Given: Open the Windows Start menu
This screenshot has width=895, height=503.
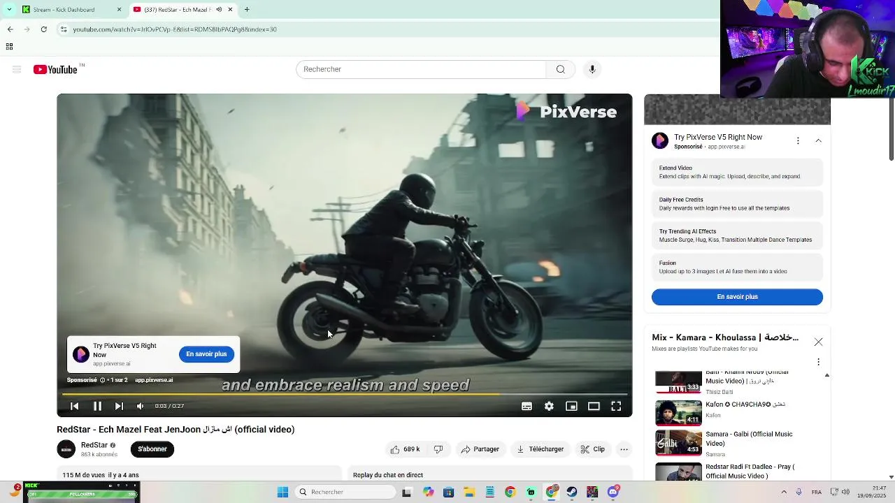Looking at the screenshot, I should tap(282, 492).
